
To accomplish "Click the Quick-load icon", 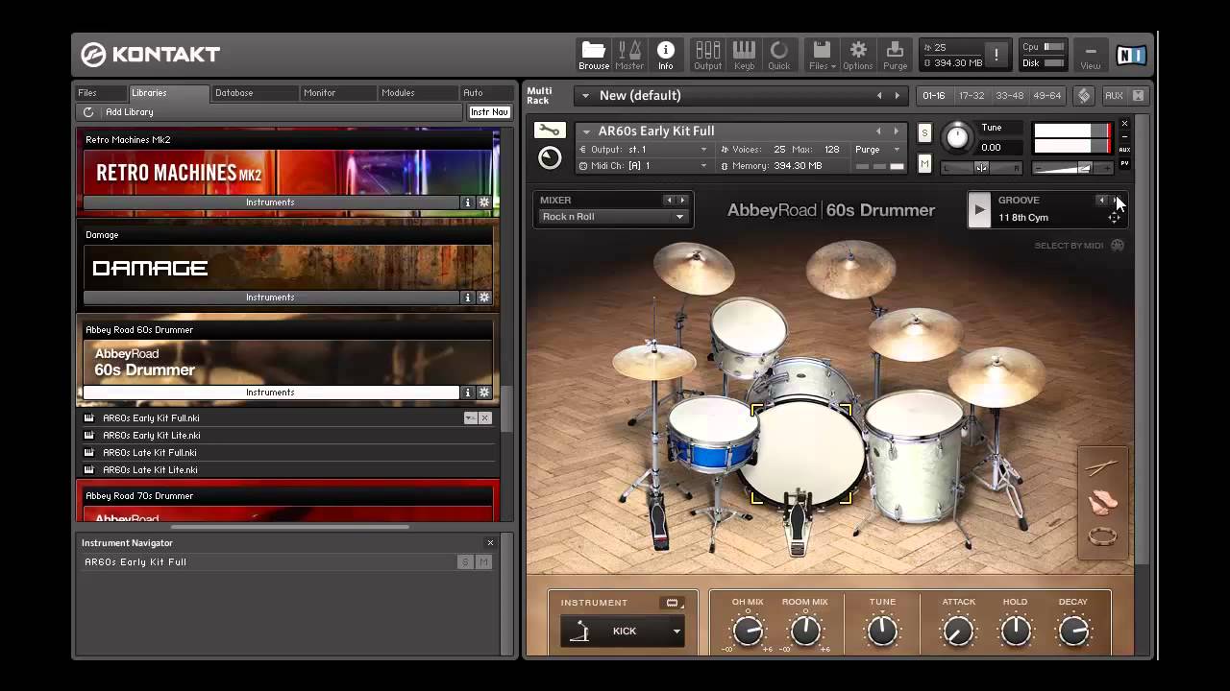I will coord(779,55).
